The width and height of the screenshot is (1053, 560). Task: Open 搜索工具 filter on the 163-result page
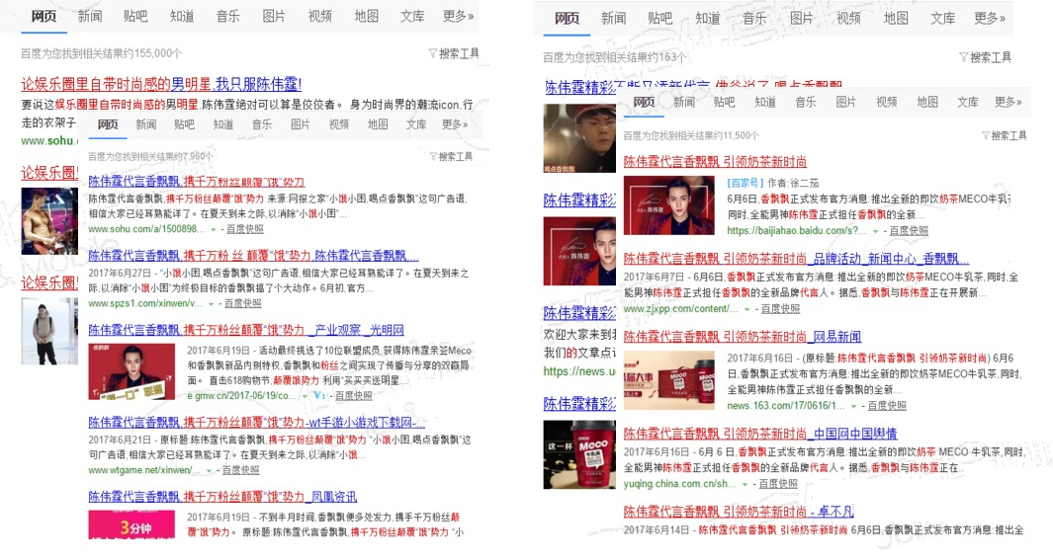(985, 57)
